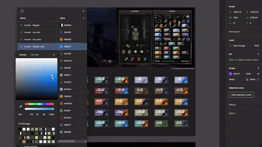Click the Stroke styles grid icon
The height and width of the screenshot is (147, 262).
pyautogui.click(x=258, y=68)
